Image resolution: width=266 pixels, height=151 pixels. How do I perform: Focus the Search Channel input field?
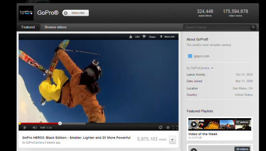click(x=217, y=27)
